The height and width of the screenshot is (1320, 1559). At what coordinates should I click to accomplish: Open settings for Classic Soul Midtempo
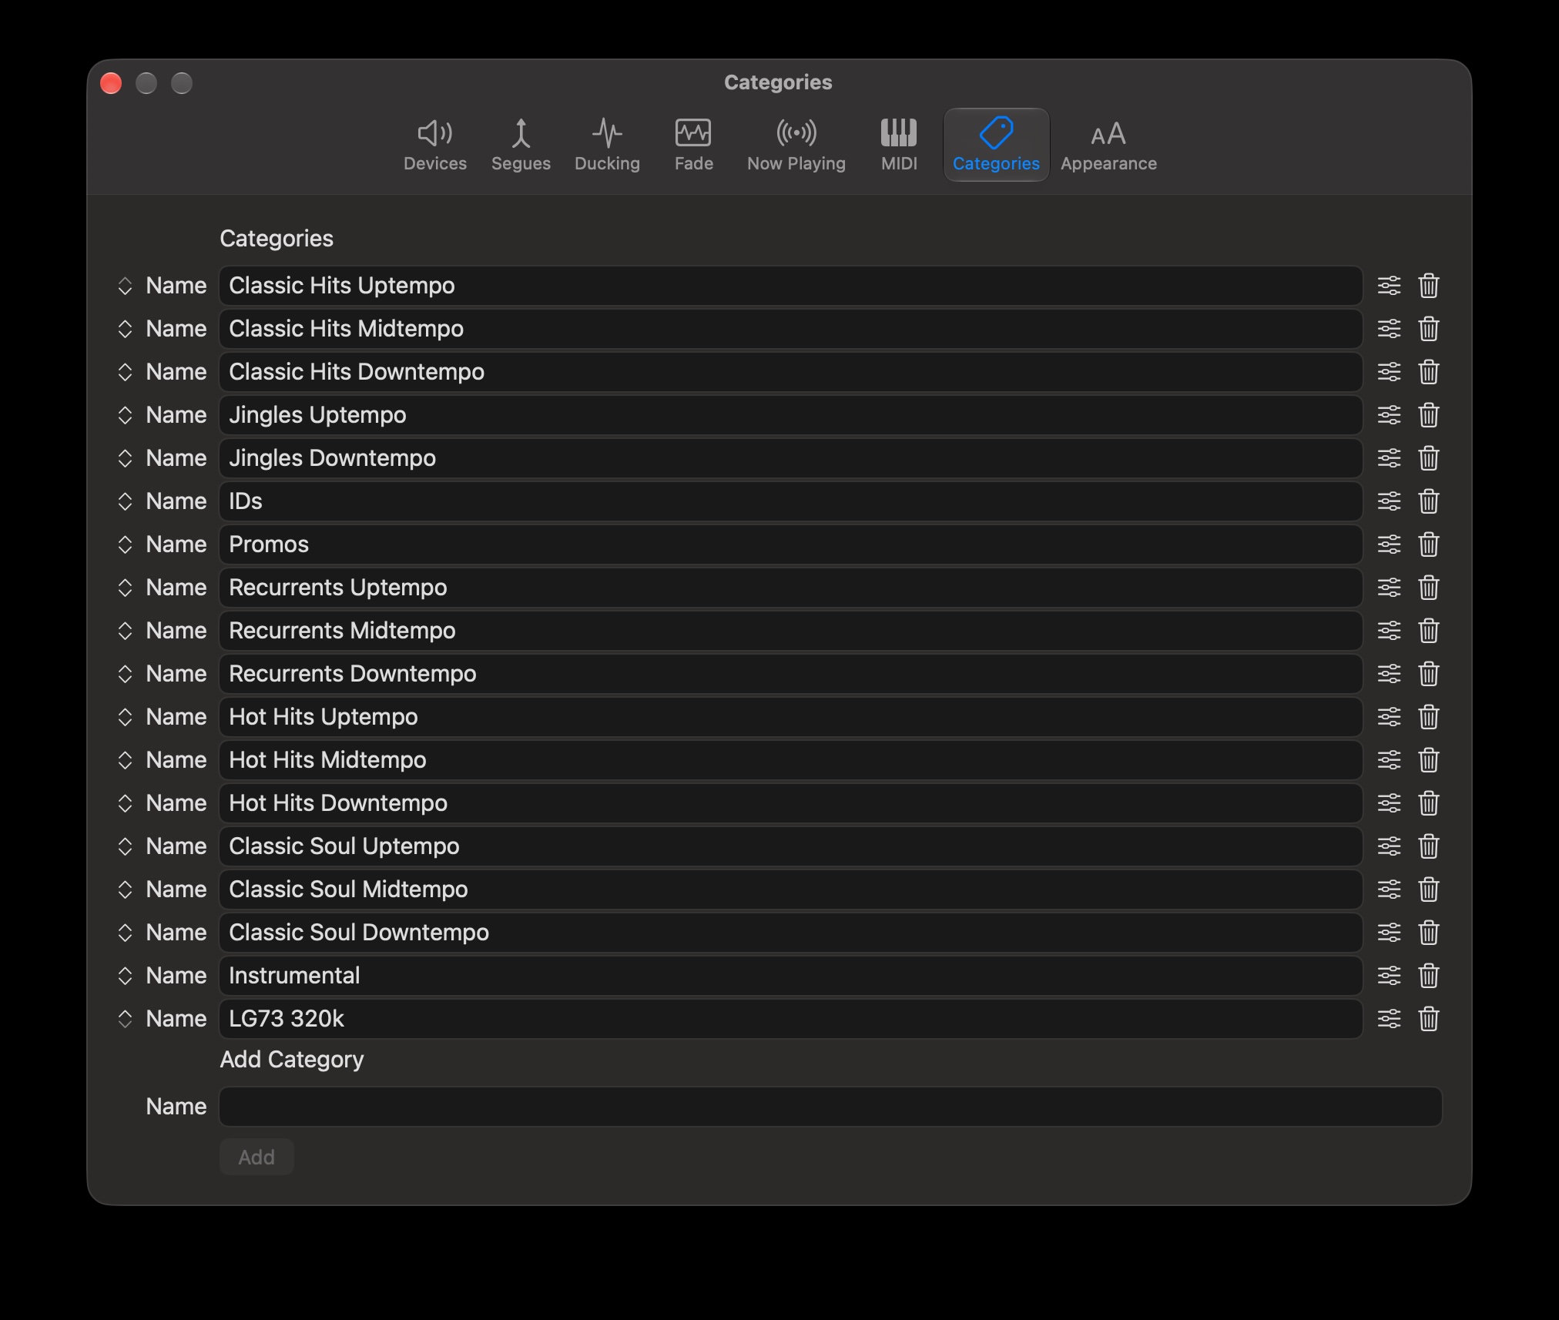(1389, 889)
